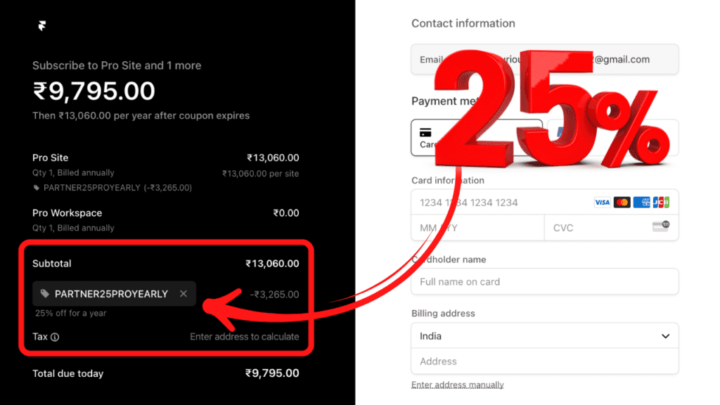Viewport: 720px width, 405px height.
Task: Click the billing Address input field
Action: [x=545, y=361]
